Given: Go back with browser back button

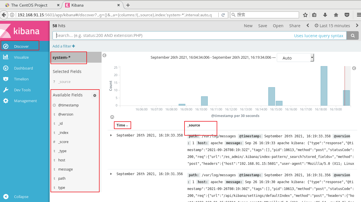Looking at the screenshot, I should (3, 15).
